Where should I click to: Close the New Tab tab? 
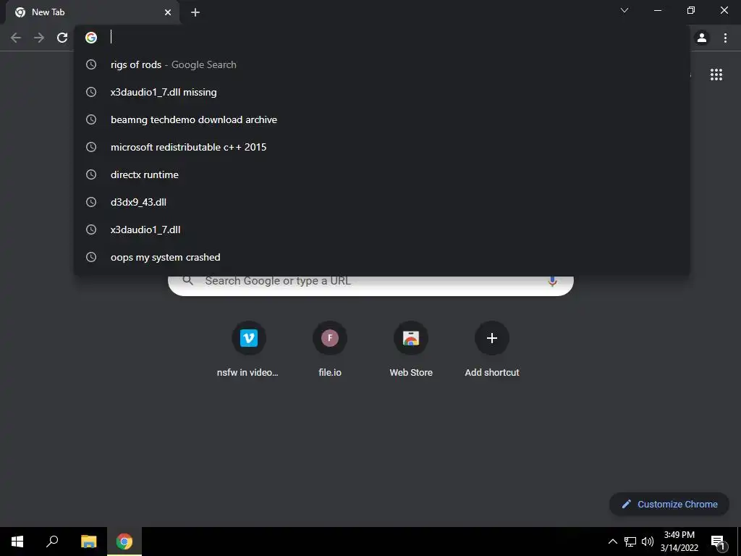click(168, 12)
